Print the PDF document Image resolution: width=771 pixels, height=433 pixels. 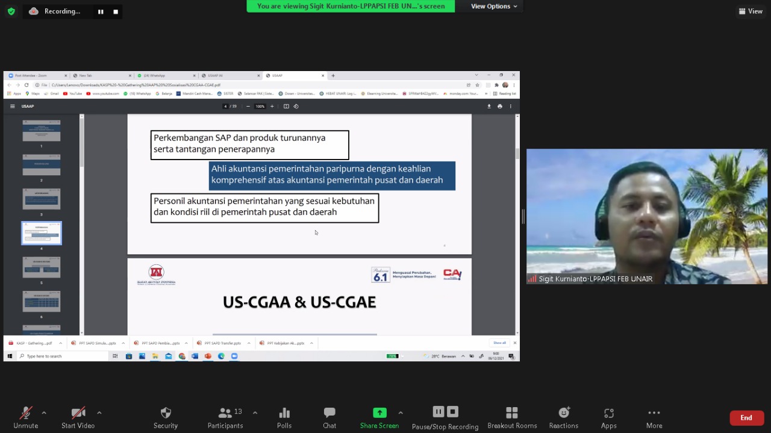[499, 106]
